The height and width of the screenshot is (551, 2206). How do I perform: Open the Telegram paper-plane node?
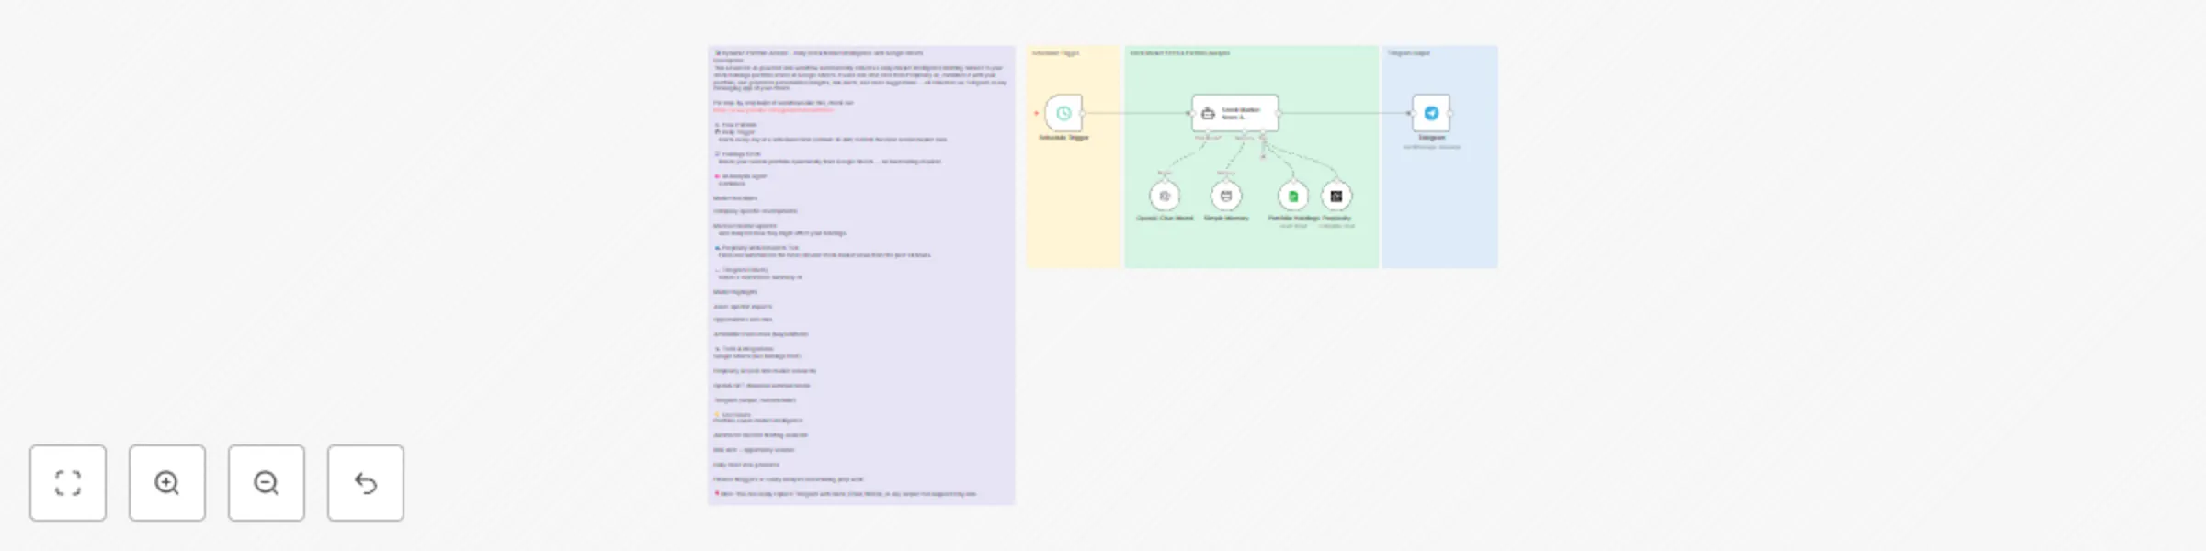(x=1431, y=113)
